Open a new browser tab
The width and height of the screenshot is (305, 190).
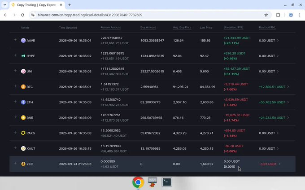(70, 5)
